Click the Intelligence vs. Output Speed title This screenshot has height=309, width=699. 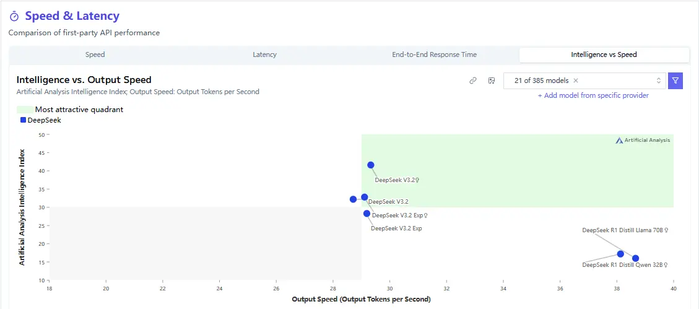pyautogui.click(x=84, y=80)
